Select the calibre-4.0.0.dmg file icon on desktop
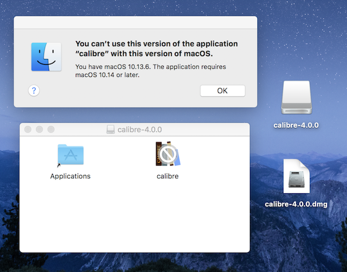This screenshot has width=347, height=272. coord(297,176)
